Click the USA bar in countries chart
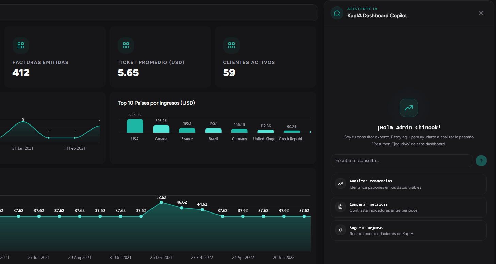Image resolution: width=496 pixels, height=264 pixels. pos(135,126)
